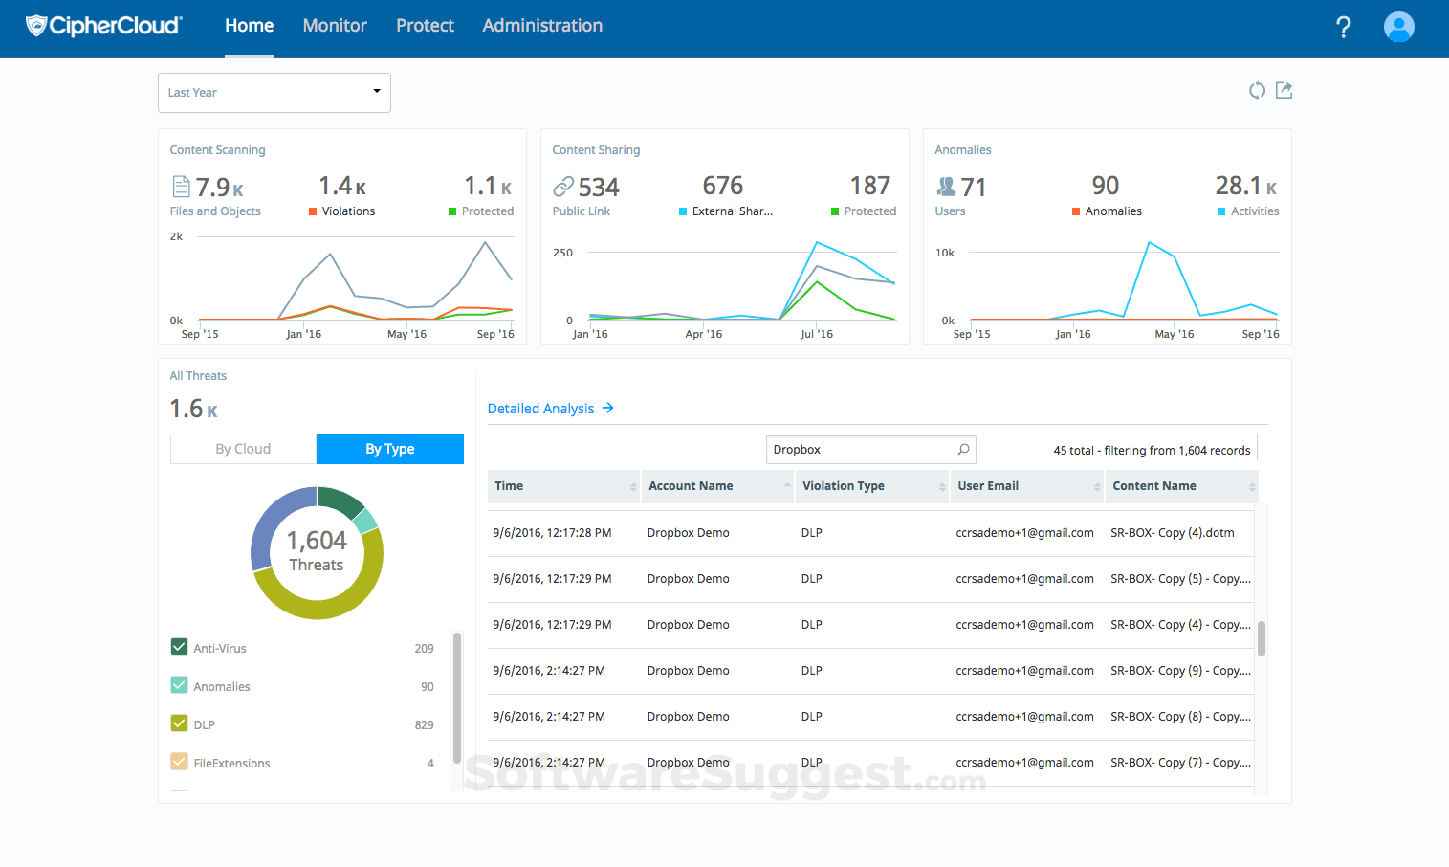The width and height of the screenshot is (1449, 867).
Task: Click the Users icon in Anomalies panel
Action: (x=947, y=186)
